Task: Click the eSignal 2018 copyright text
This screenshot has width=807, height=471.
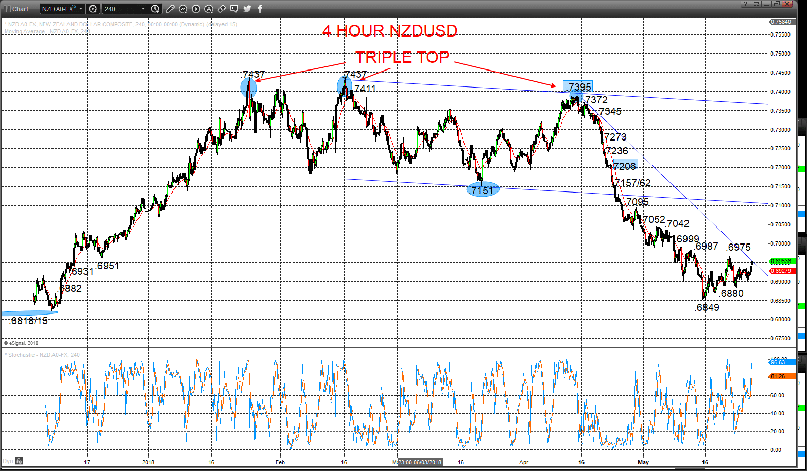Action: pos(21,343)
